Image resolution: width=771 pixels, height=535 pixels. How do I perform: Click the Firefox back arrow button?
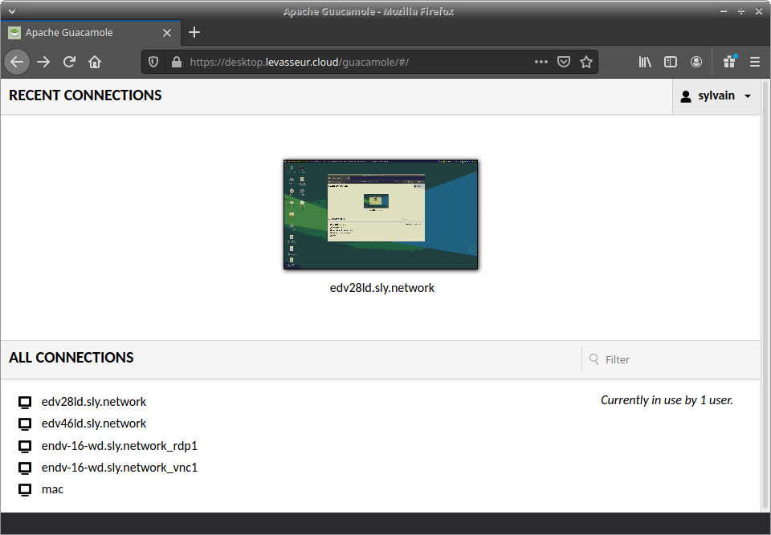17,62
